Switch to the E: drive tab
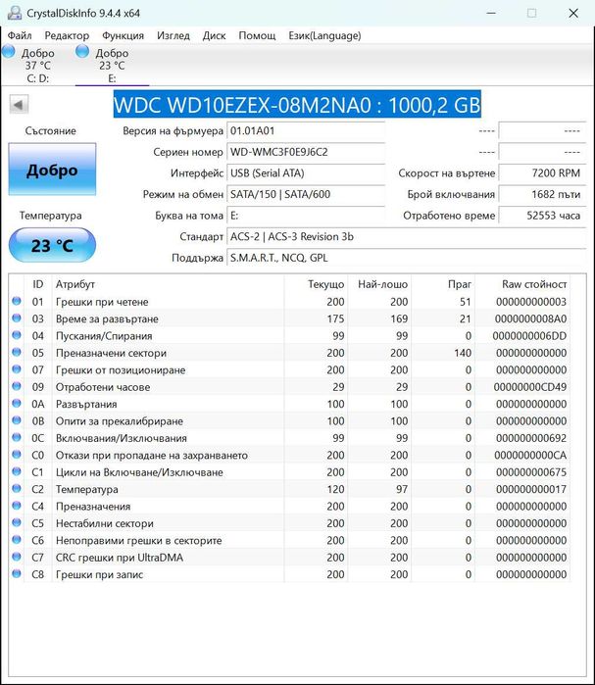Image resolution: width=595 pixels, height=685 pixels. (x=113, y=65)
